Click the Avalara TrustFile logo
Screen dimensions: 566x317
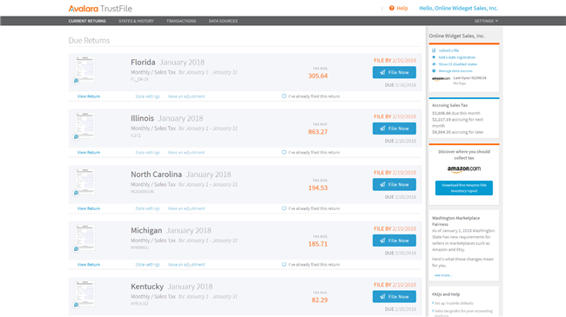[100, 9]
